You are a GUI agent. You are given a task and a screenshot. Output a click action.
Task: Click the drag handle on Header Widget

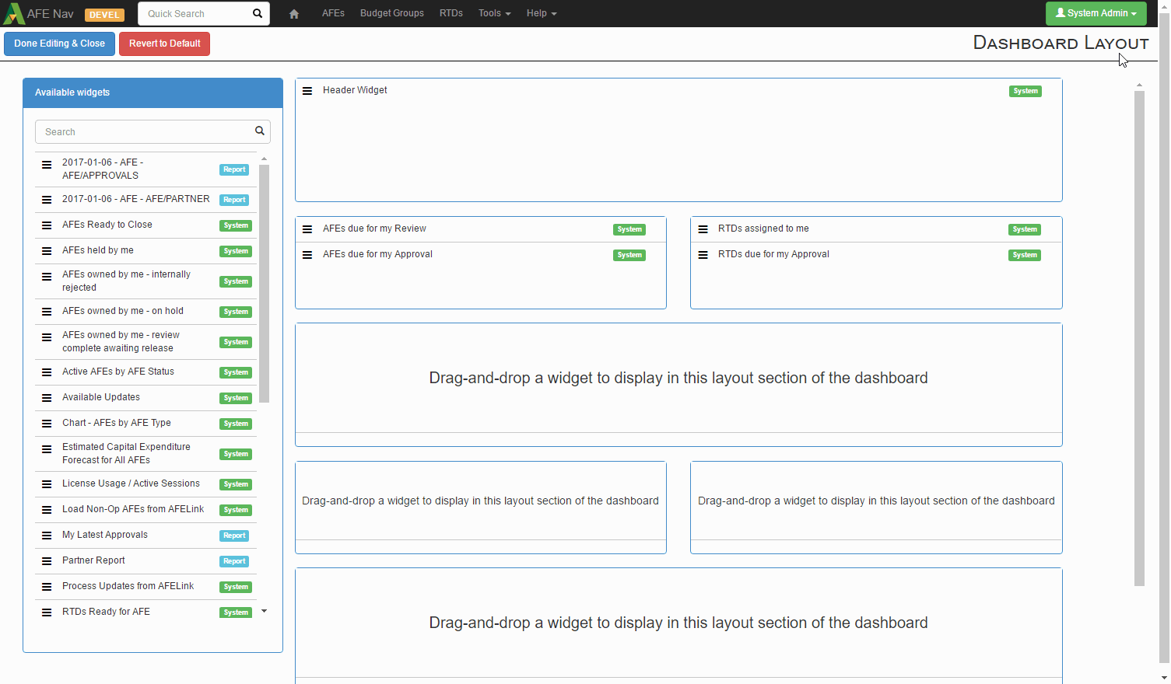click(307, 90)
